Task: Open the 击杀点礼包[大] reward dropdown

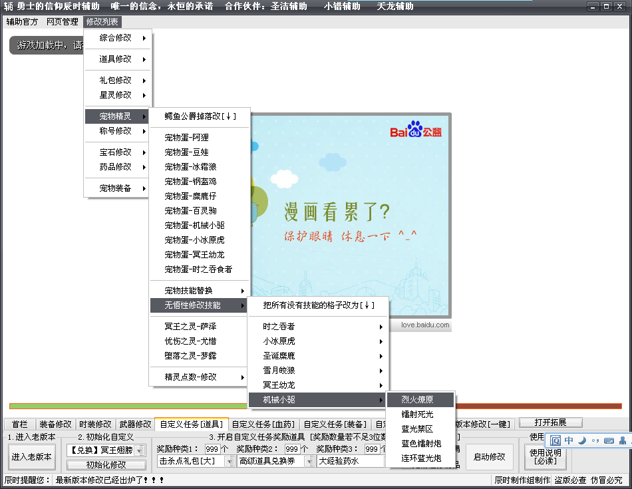Action: coord(231,461)
